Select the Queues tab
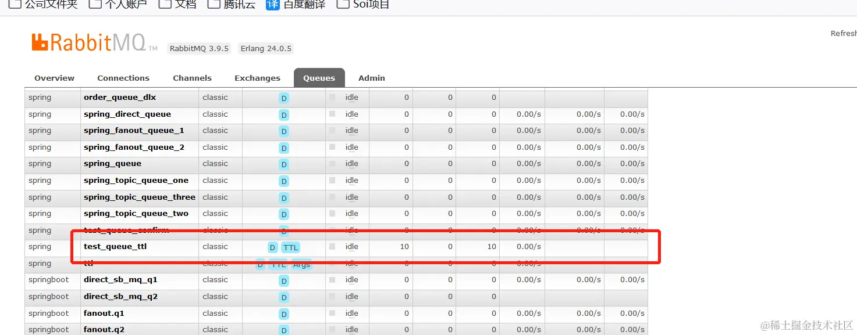The width and height of the screenshot is (857, 335). coord(319,78)
